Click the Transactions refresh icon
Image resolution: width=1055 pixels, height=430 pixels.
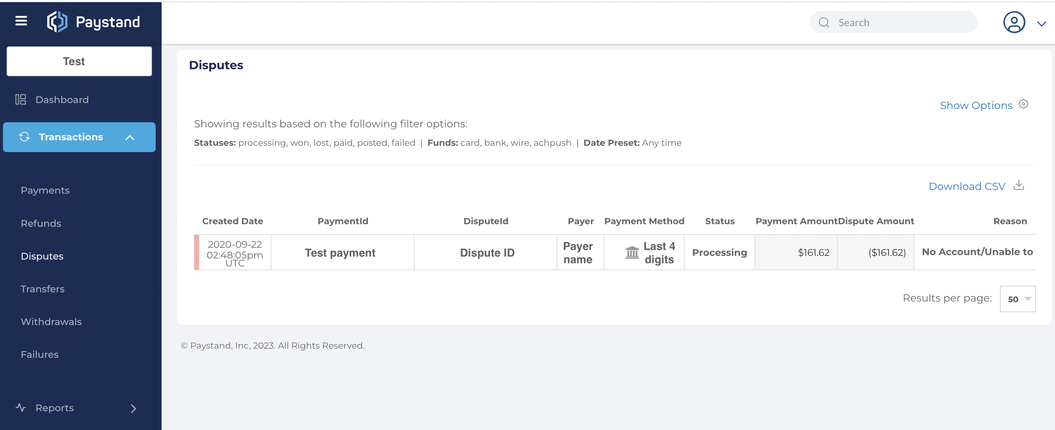24,137
